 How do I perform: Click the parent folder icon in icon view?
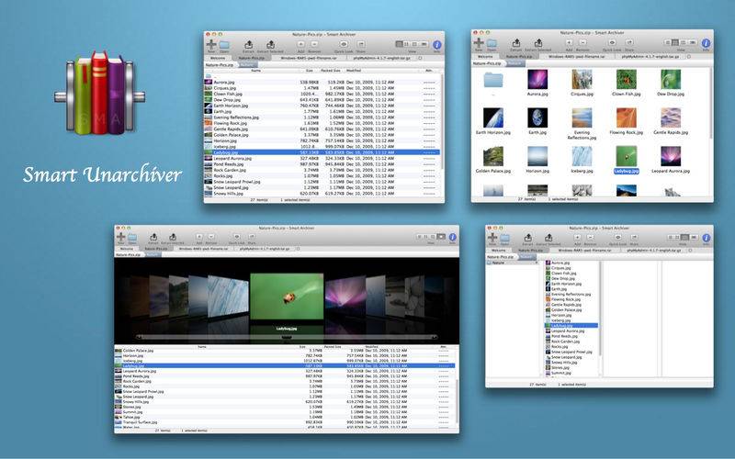(493, 80)
